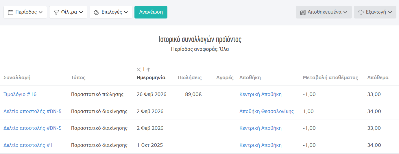Open Κεντρική Αποθήκη in the Τιμολόγιο #16 row

pos(261,94)
